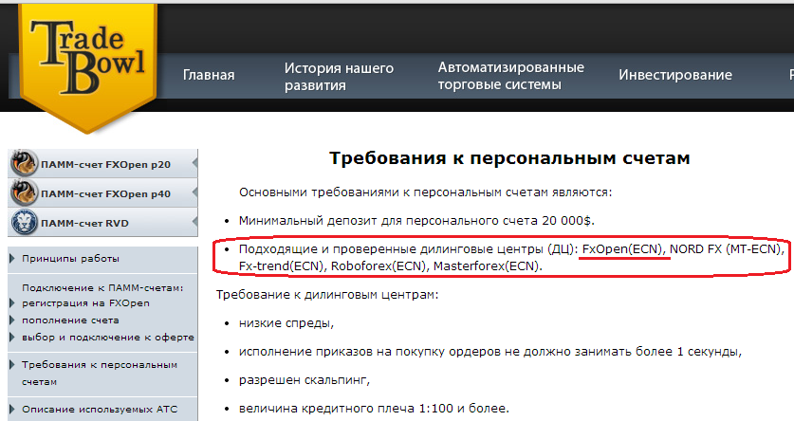Click the разрешен скальпинг bullet
This screenshot has height=421, width=794.
click(x=305, y=379)
